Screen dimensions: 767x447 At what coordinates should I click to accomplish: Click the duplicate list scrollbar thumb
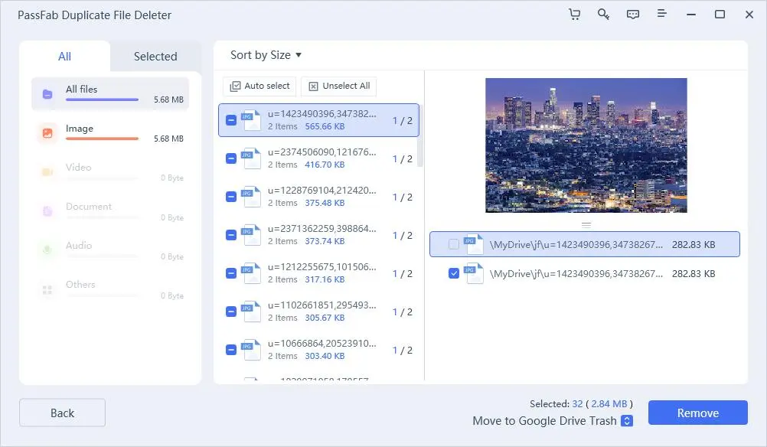coord(420,136)
